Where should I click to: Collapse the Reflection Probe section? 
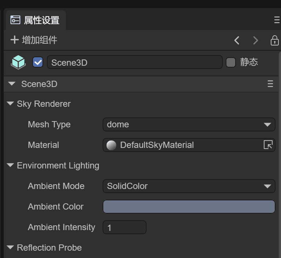(x=10, y=248)
